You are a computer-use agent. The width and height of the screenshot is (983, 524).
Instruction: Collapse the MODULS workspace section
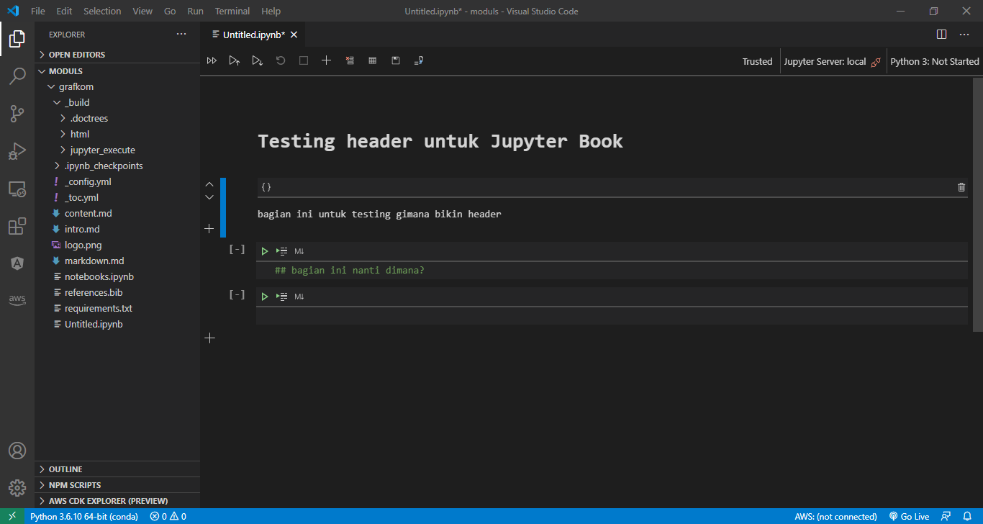click(x=117, y=71)
